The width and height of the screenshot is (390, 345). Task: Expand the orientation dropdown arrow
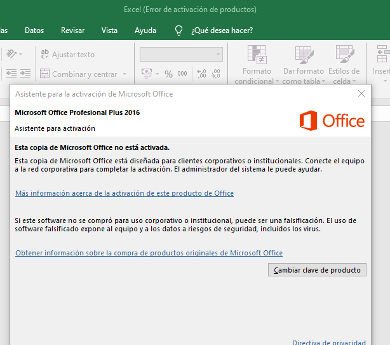click(x=21, y=54)
